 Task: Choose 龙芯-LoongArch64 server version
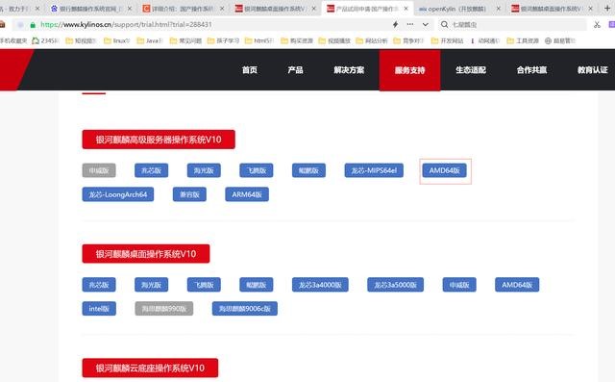[118, 194]
